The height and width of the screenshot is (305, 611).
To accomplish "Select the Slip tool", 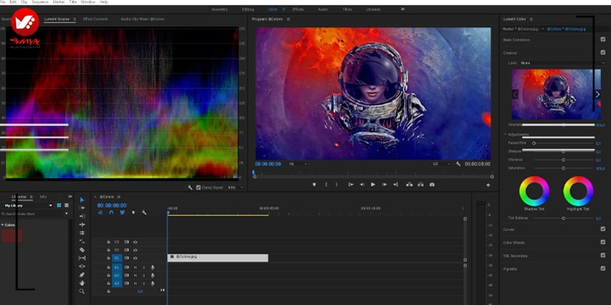I will pyautogui.click(x=82, y=258).
